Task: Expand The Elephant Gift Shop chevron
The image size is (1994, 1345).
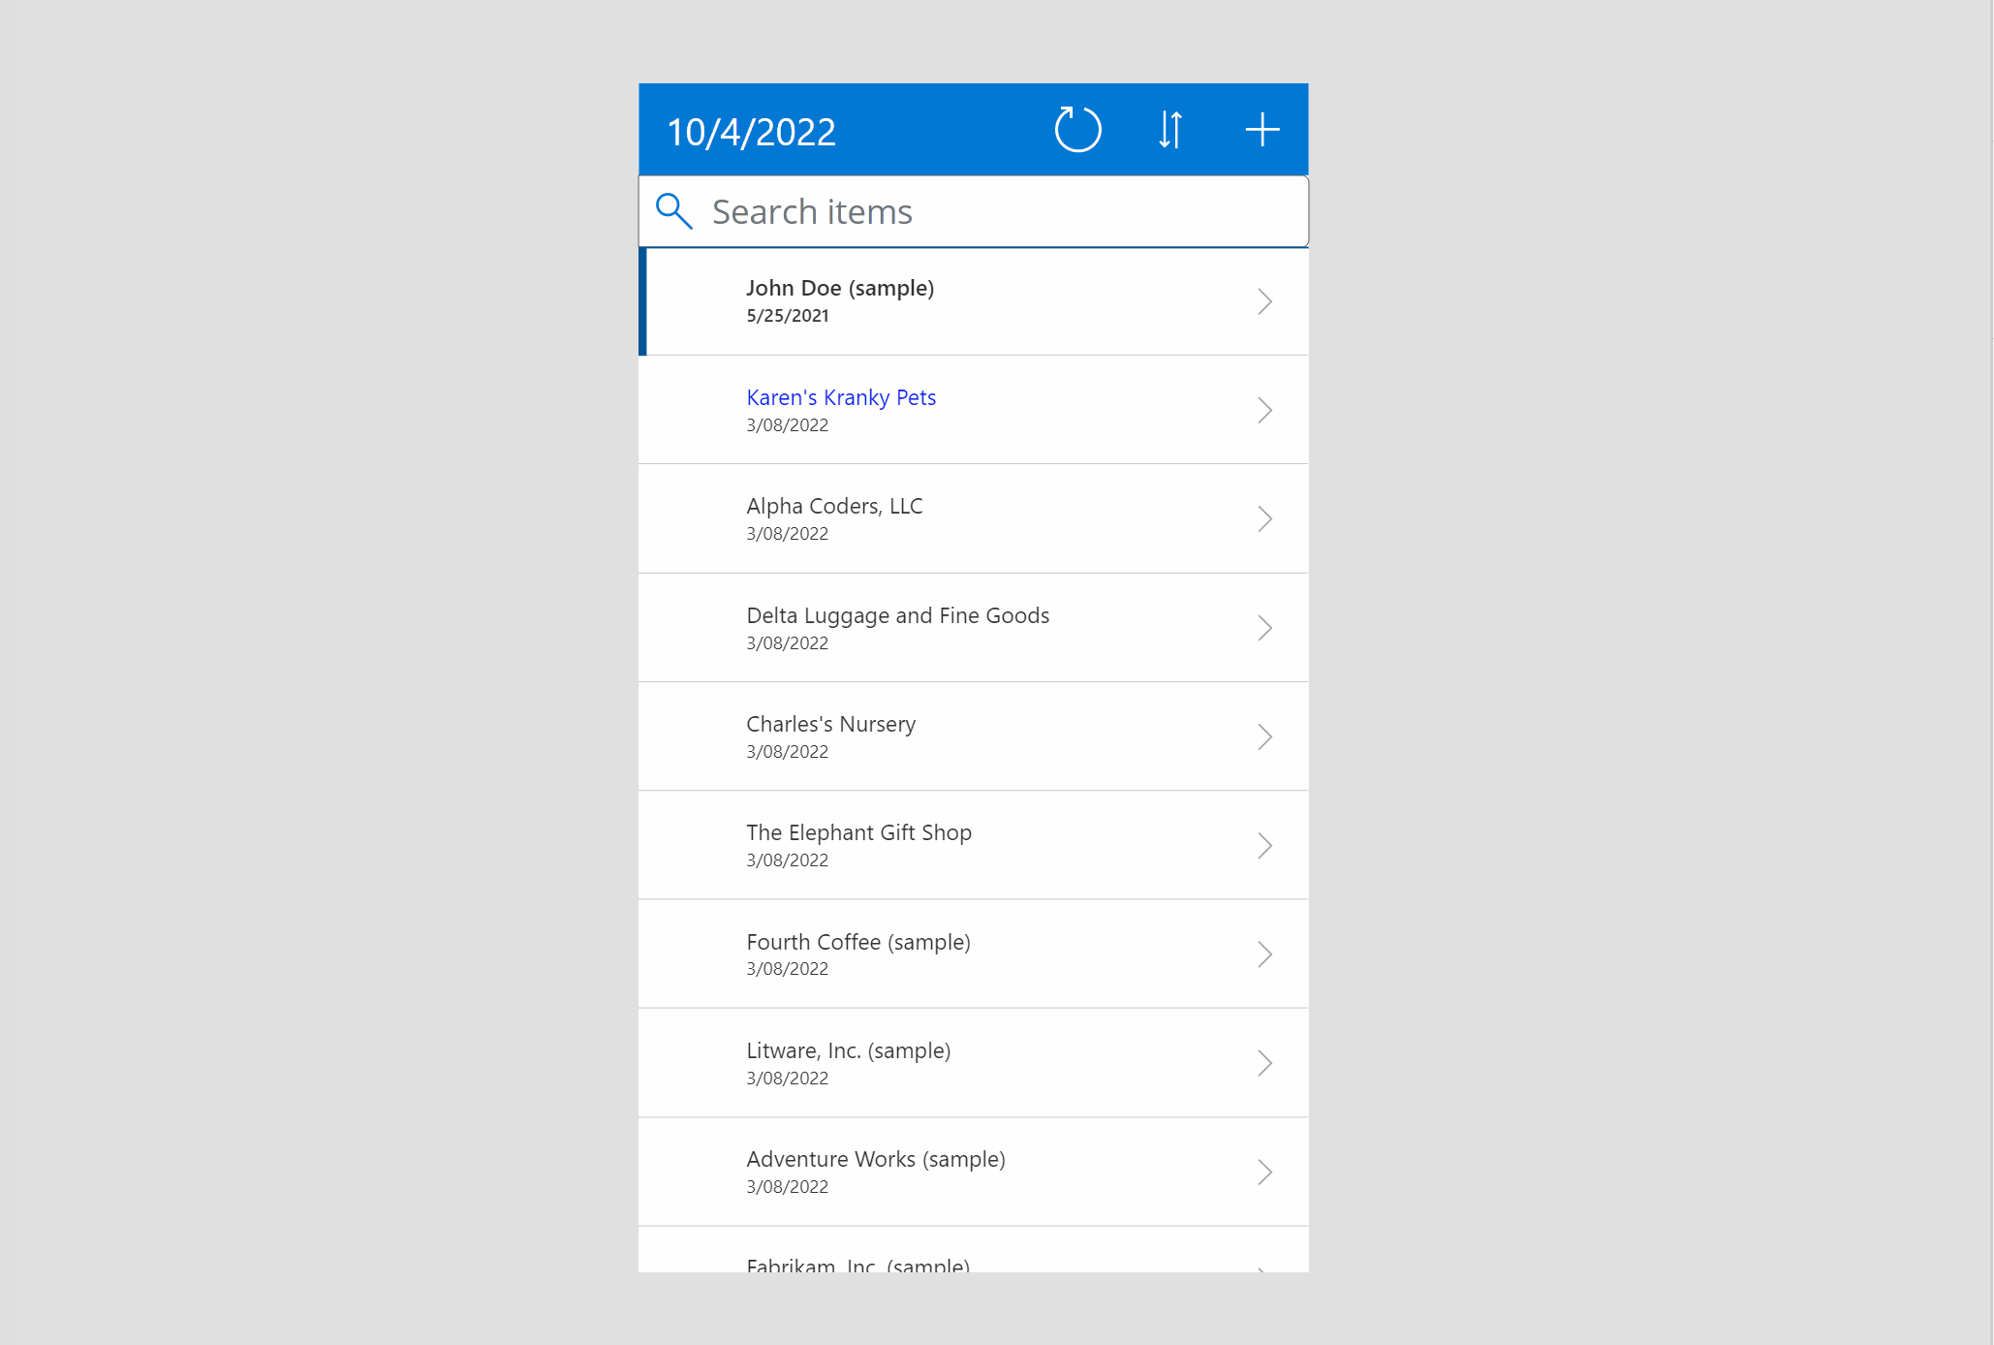Action: click(1264, 845)
